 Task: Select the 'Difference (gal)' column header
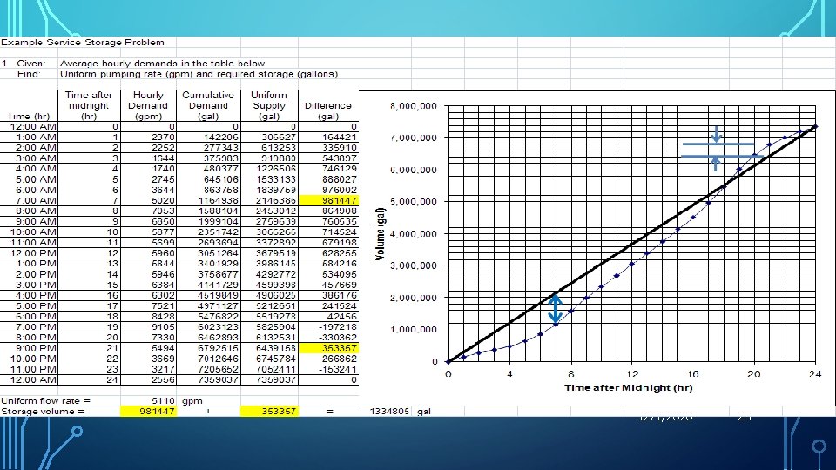pyautogui.click(x=328, y=111)
